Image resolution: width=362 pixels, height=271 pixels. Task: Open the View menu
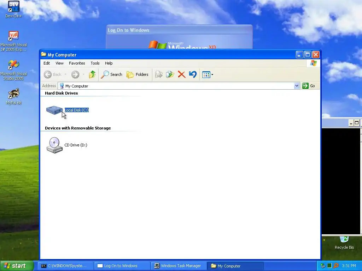(x=59, y=63)
